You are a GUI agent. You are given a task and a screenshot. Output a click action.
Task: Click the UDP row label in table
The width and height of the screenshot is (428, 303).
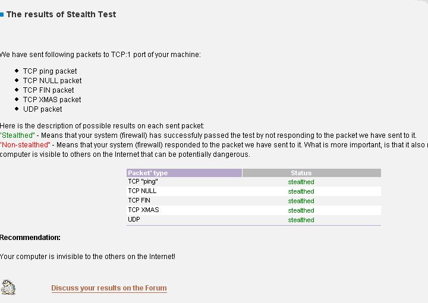(x=134, y=220)
